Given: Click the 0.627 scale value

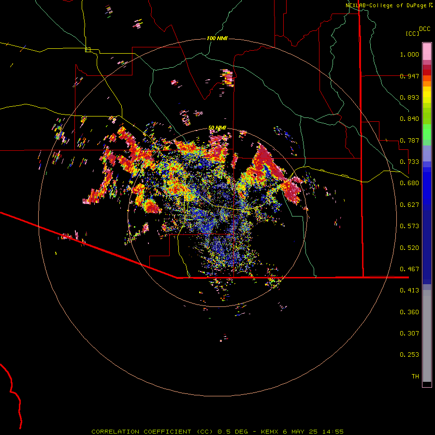Looking at the screenshot, I should pos(409,205).
